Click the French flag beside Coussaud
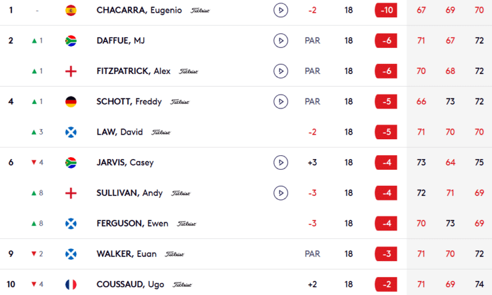This screenshot has height=295, width=492. 71,284
